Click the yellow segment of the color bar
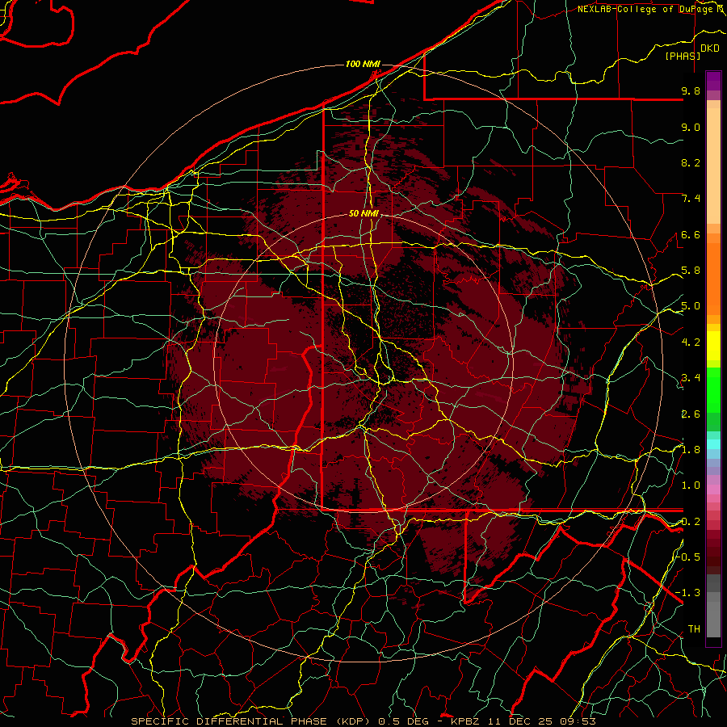Screen dimensions: 727x727 point(713,346)
